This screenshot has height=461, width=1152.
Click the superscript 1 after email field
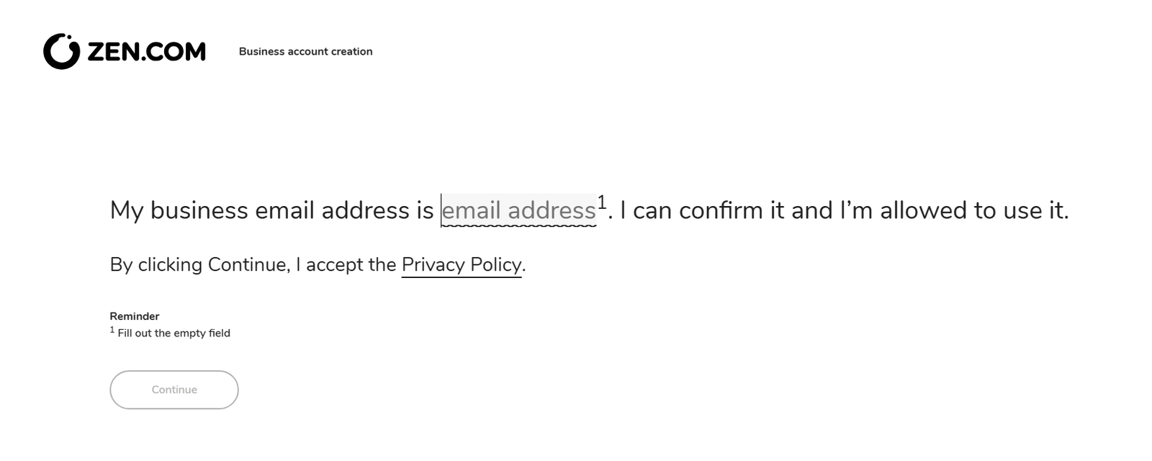pyautogui.click(x=602, y=202)
